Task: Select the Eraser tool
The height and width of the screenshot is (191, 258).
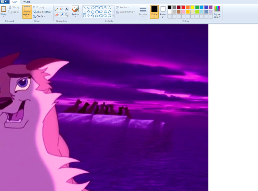Action: pyautogui.click(x=57, y=15)
